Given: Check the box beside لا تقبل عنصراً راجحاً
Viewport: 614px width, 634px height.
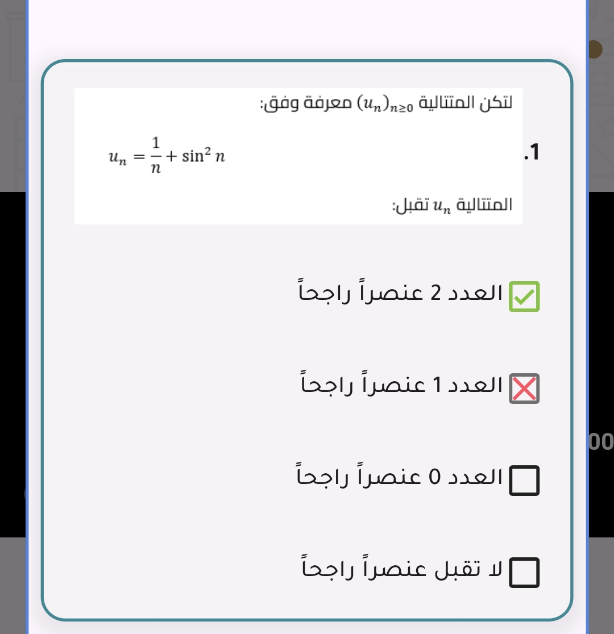Looking at the screenshot, I should [524, 573].
